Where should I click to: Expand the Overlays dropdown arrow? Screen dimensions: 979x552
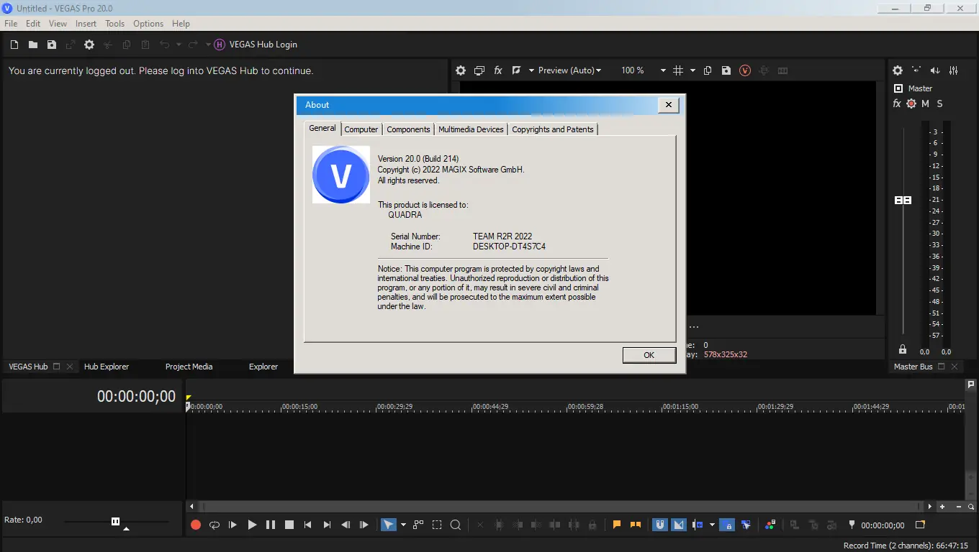tap(693, 70)
